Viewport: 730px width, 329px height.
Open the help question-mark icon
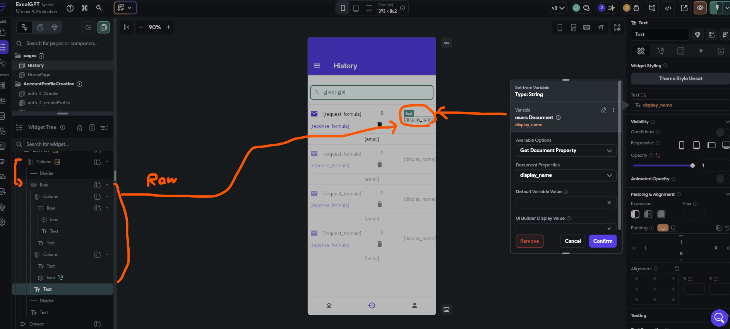coord(70,8)
